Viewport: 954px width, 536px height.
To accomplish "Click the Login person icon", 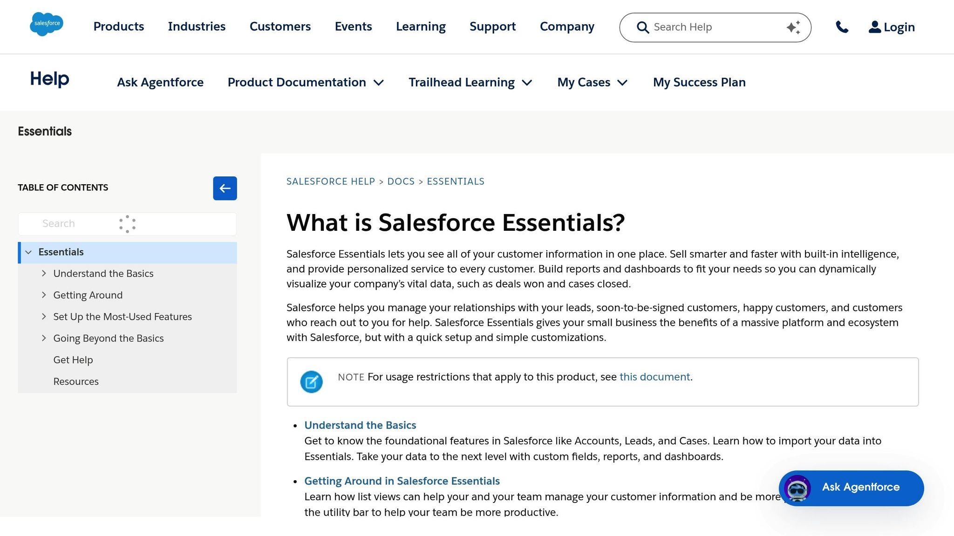I will (x=875, y=27).
